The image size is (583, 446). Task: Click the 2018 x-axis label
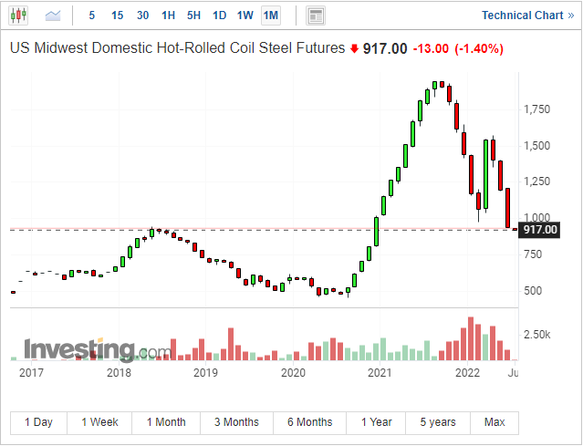119,372
